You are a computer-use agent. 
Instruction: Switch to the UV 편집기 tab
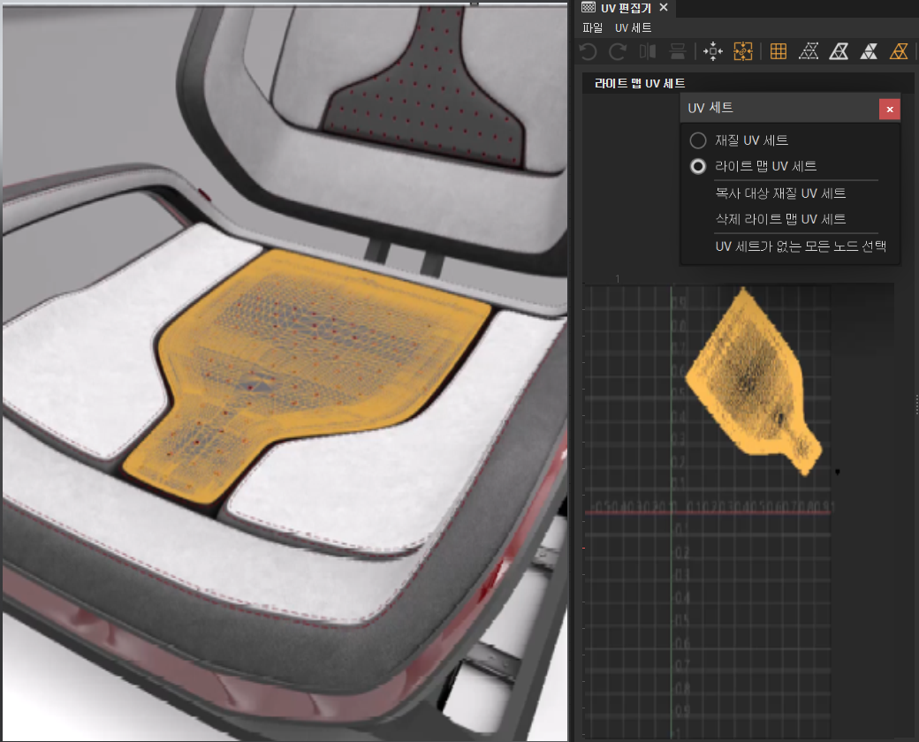coord(626,8)
